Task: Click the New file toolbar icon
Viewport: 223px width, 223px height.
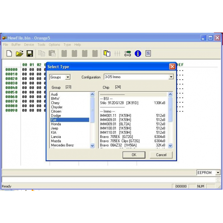Action: coord(9,54)
